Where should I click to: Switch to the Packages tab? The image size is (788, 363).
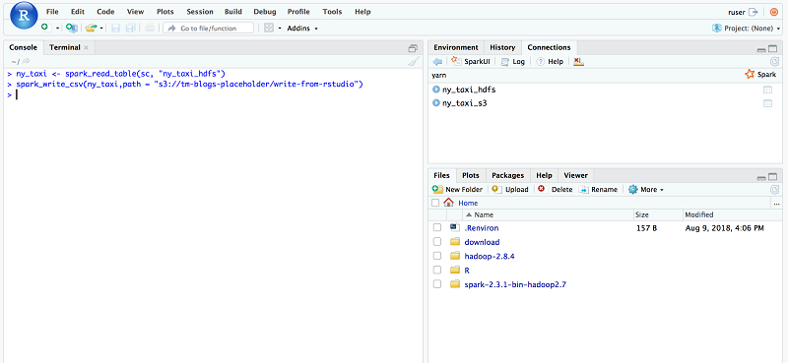tap(507, 175)
